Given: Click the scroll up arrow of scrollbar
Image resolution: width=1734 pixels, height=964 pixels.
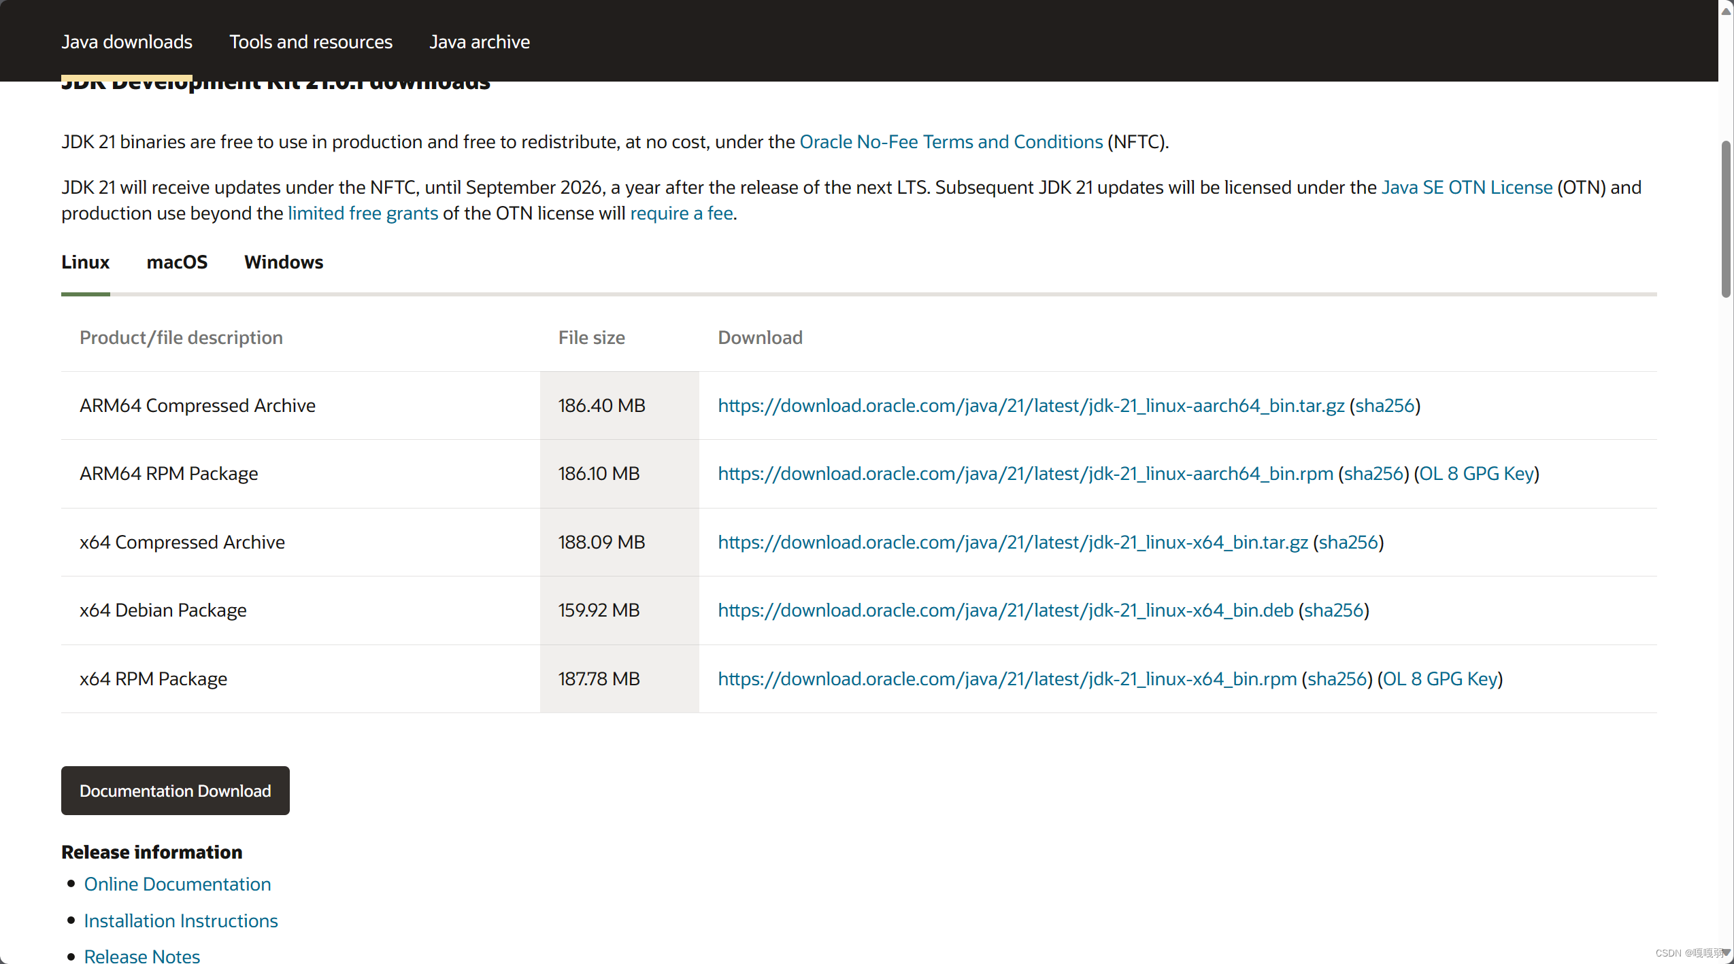Looking at the screenshot, I should [1726, 11].
